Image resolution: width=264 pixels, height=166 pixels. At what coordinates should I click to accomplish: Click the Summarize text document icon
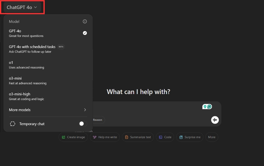pos(127,137)
